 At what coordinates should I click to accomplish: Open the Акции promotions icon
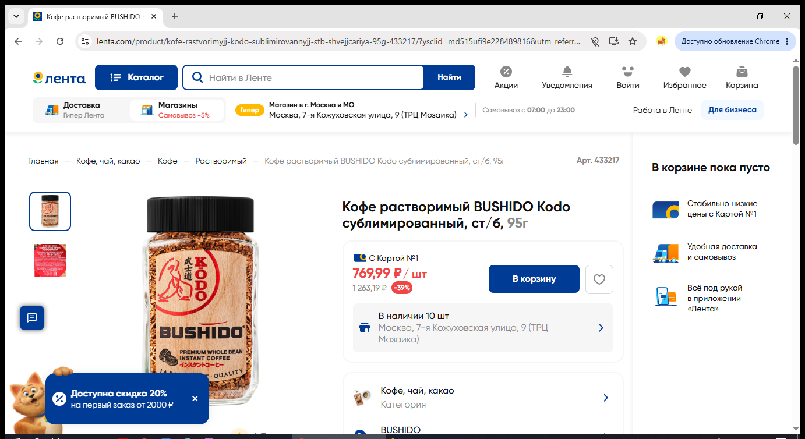coord(506,77)
